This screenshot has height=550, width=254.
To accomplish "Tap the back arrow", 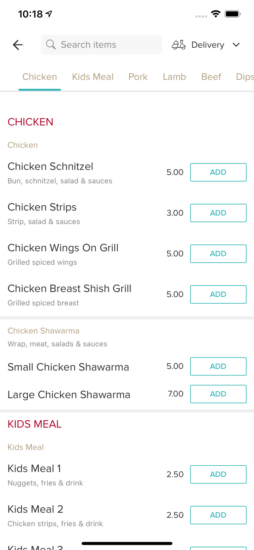I will click(x=18, y=44).
